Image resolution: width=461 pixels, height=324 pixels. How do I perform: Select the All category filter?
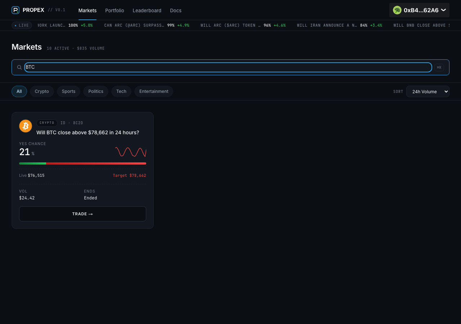pyautogui.click(x=19, y=91)
